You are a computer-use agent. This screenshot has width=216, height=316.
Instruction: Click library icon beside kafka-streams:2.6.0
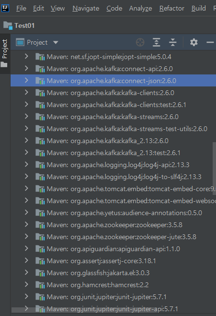(x=40, y=117)
